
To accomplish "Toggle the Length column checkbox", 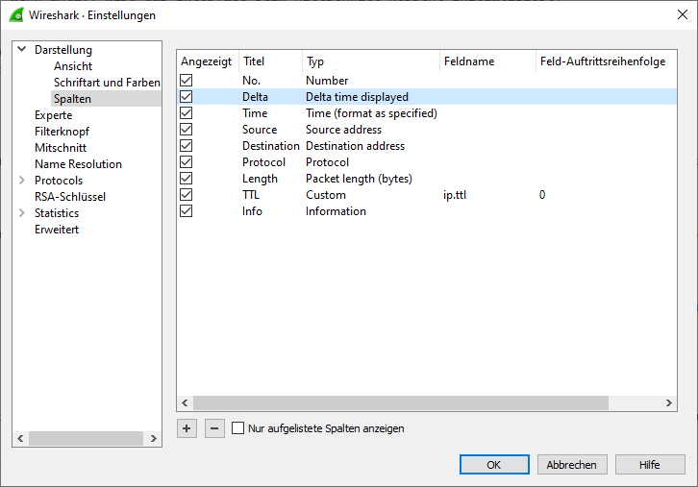I will [x=187, y=179].
